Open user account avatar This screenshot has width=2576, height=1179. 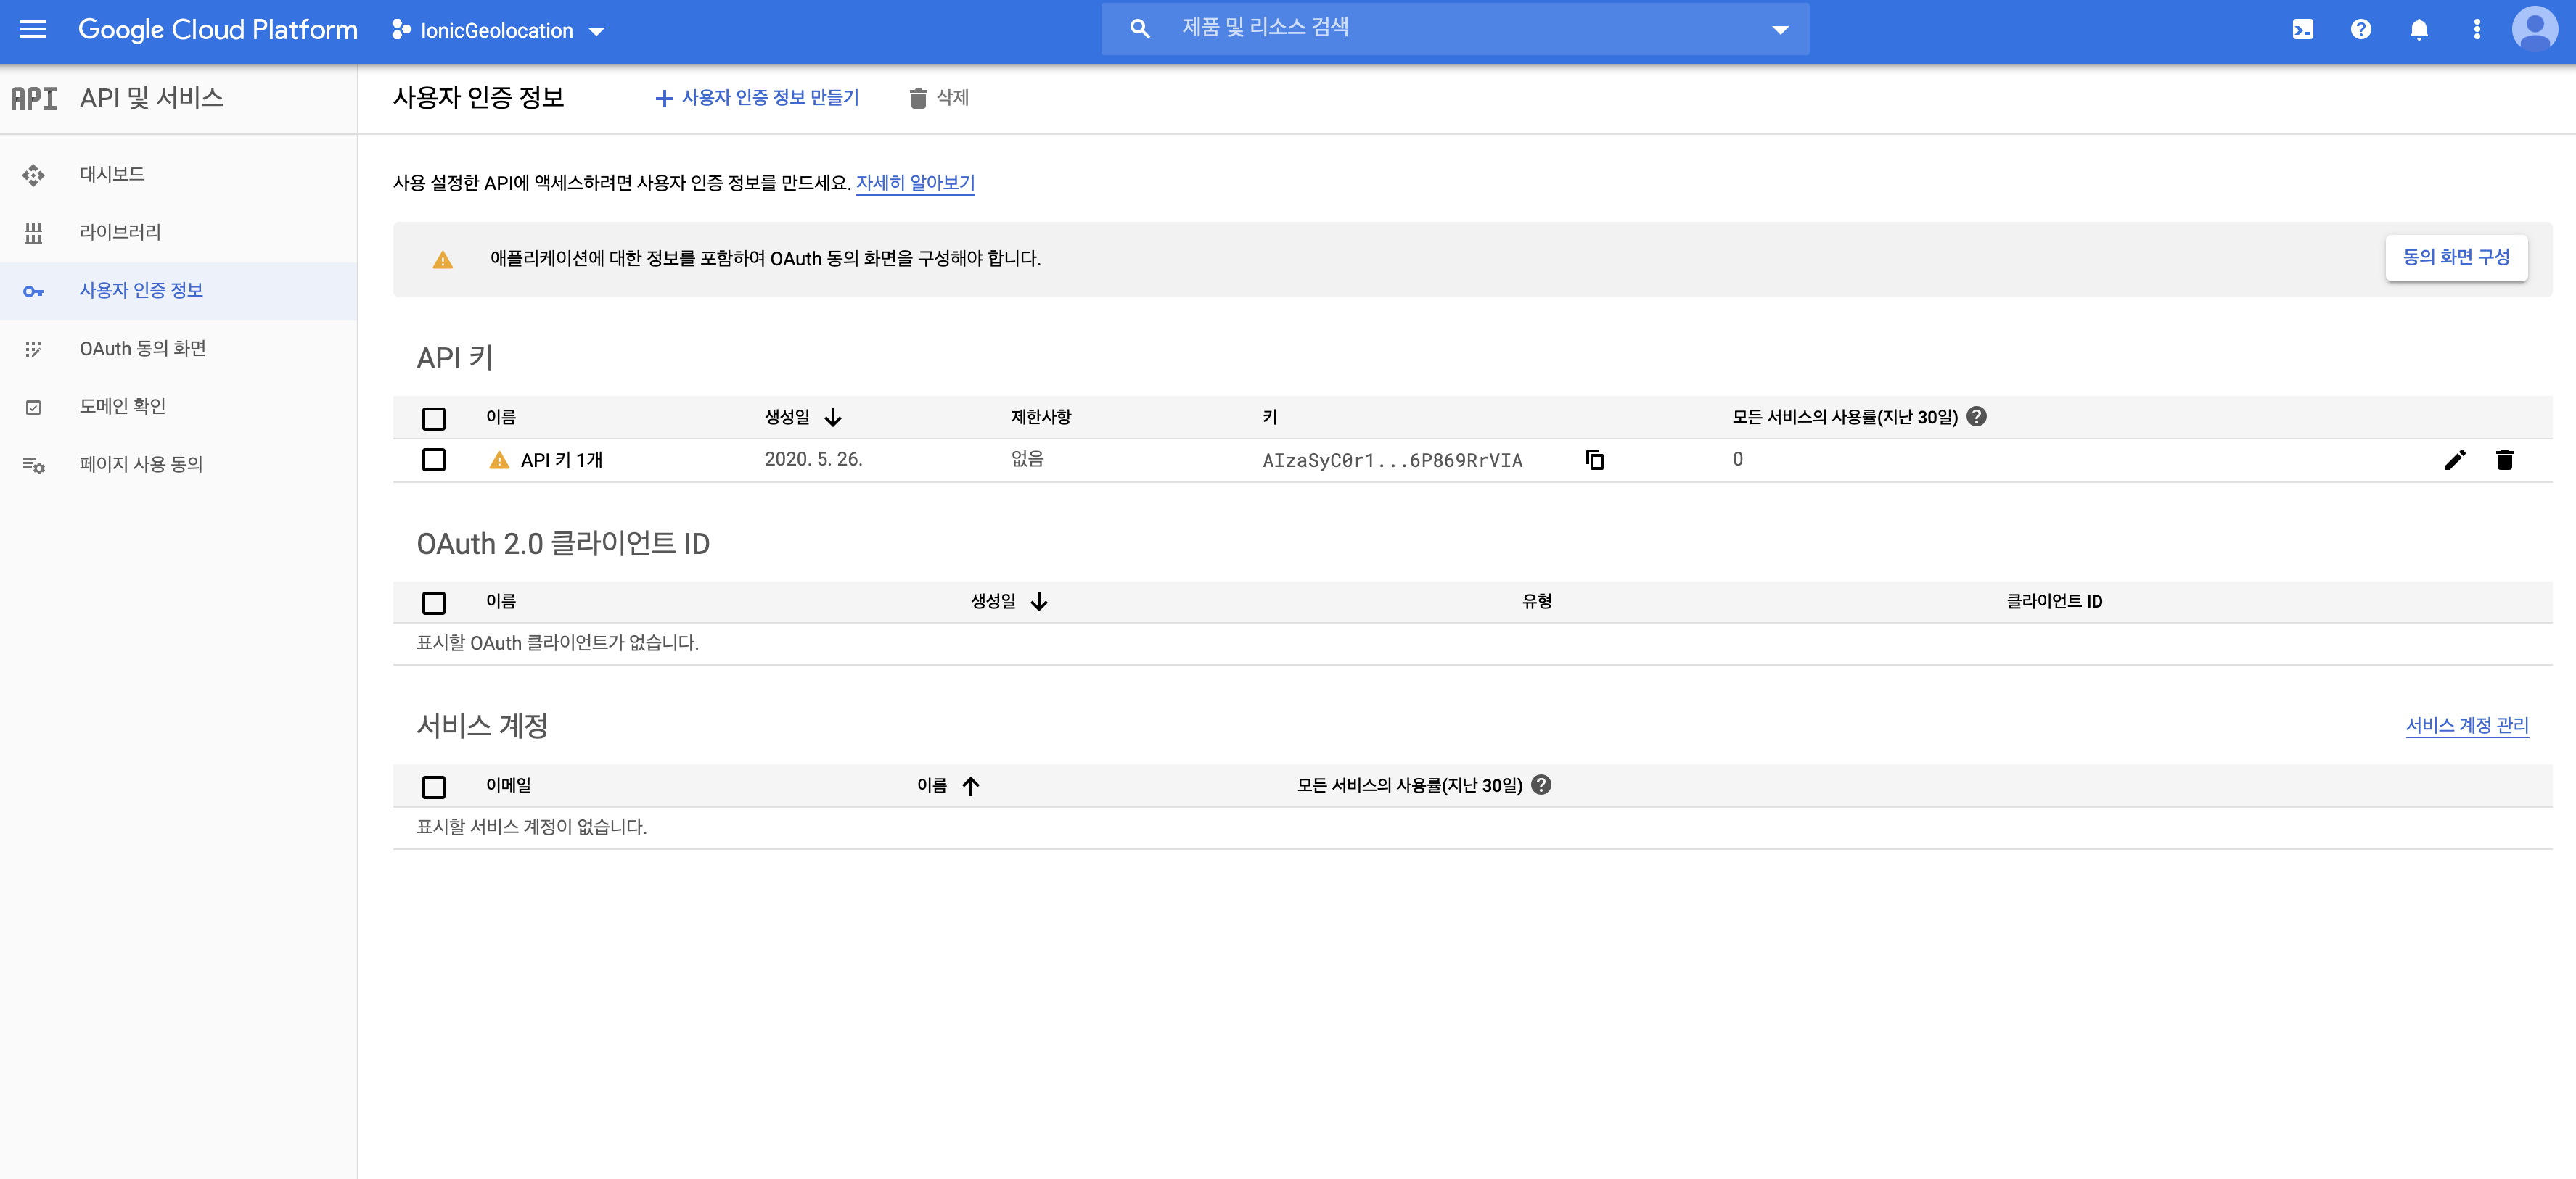tap(2533, 30)
